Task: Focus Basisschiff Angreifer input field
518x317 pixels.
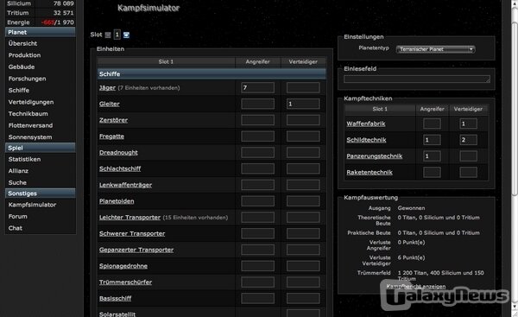Action: pyautogui.click(x=257, y=298)
